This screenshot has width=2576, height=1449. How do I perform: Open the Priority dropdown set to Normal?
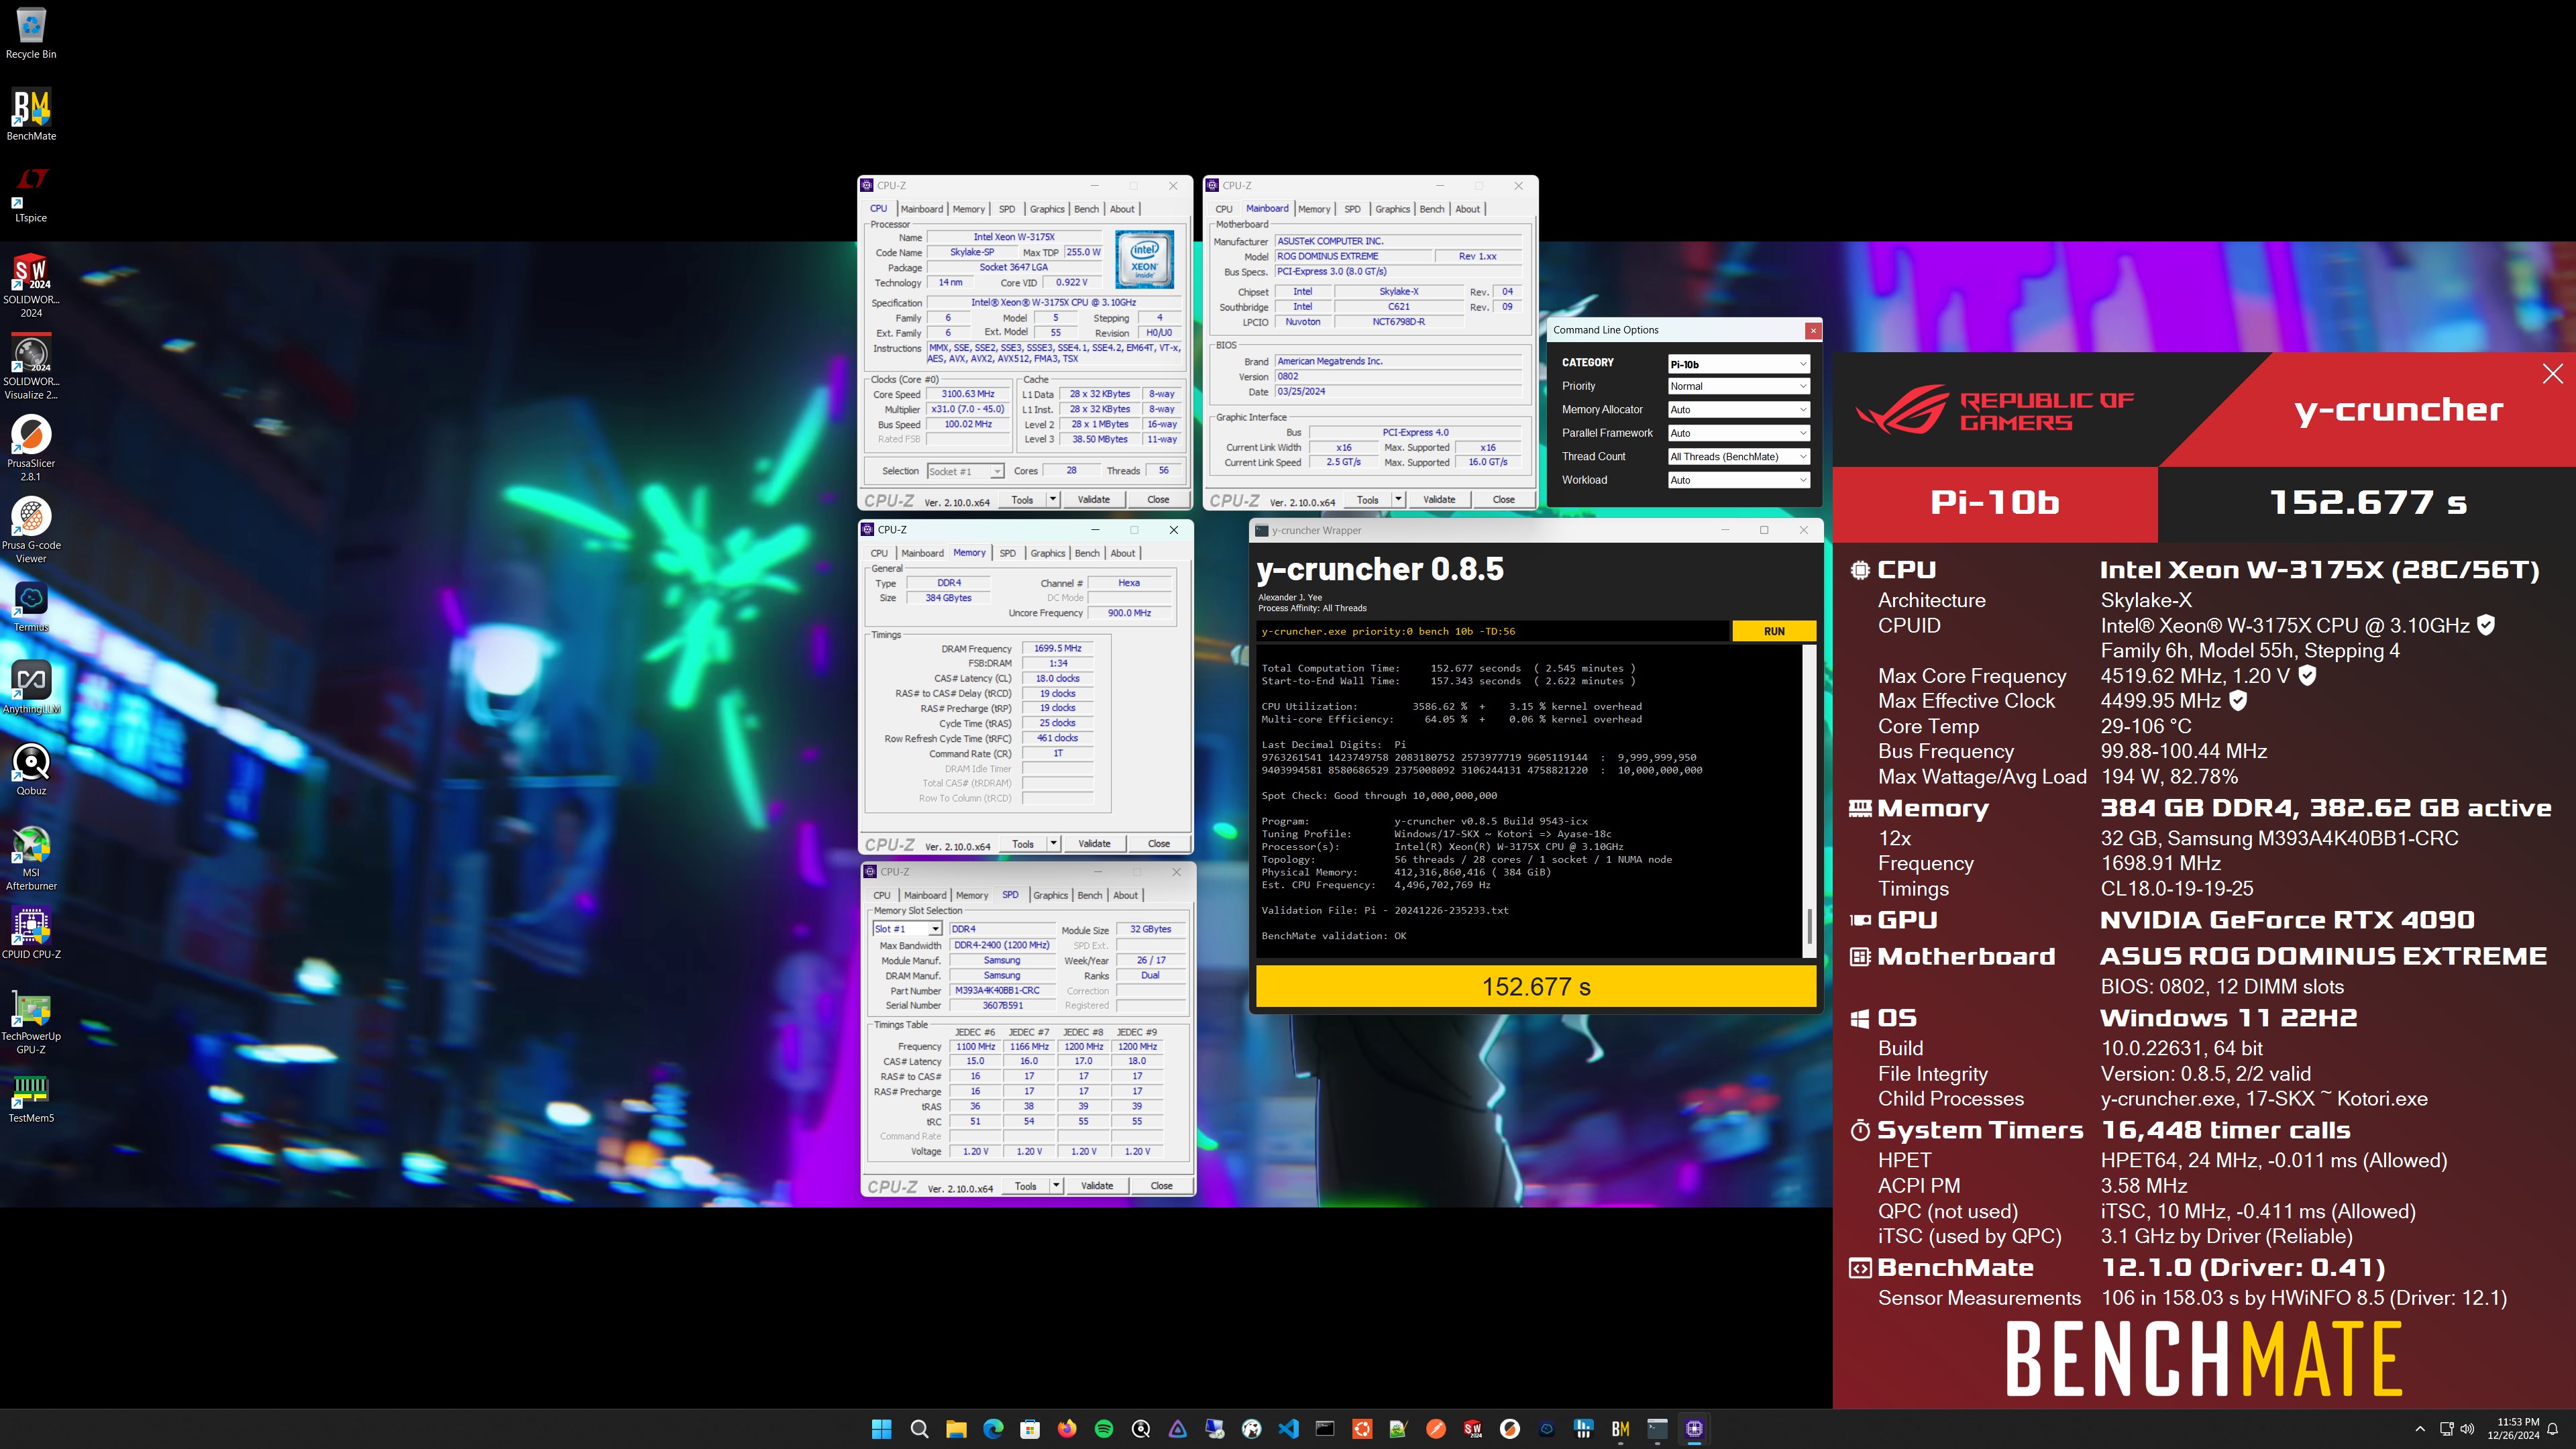coord(1738,386)
